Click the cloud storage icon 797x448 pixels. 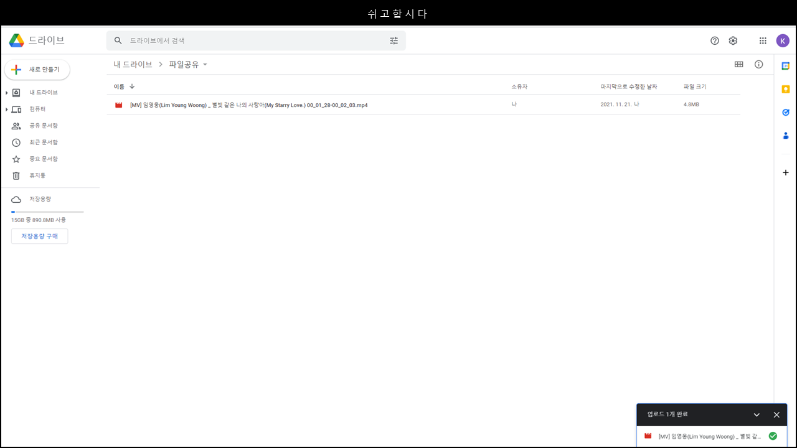16,199
